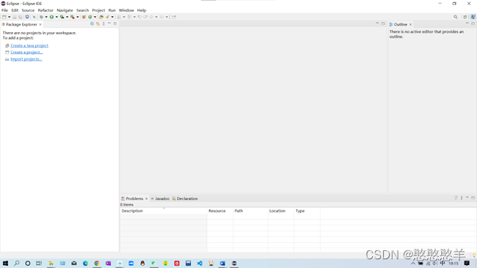Viewport: 477px width, 268px height.
Task: Open the Refactor menu
Action: click(45, 10)
